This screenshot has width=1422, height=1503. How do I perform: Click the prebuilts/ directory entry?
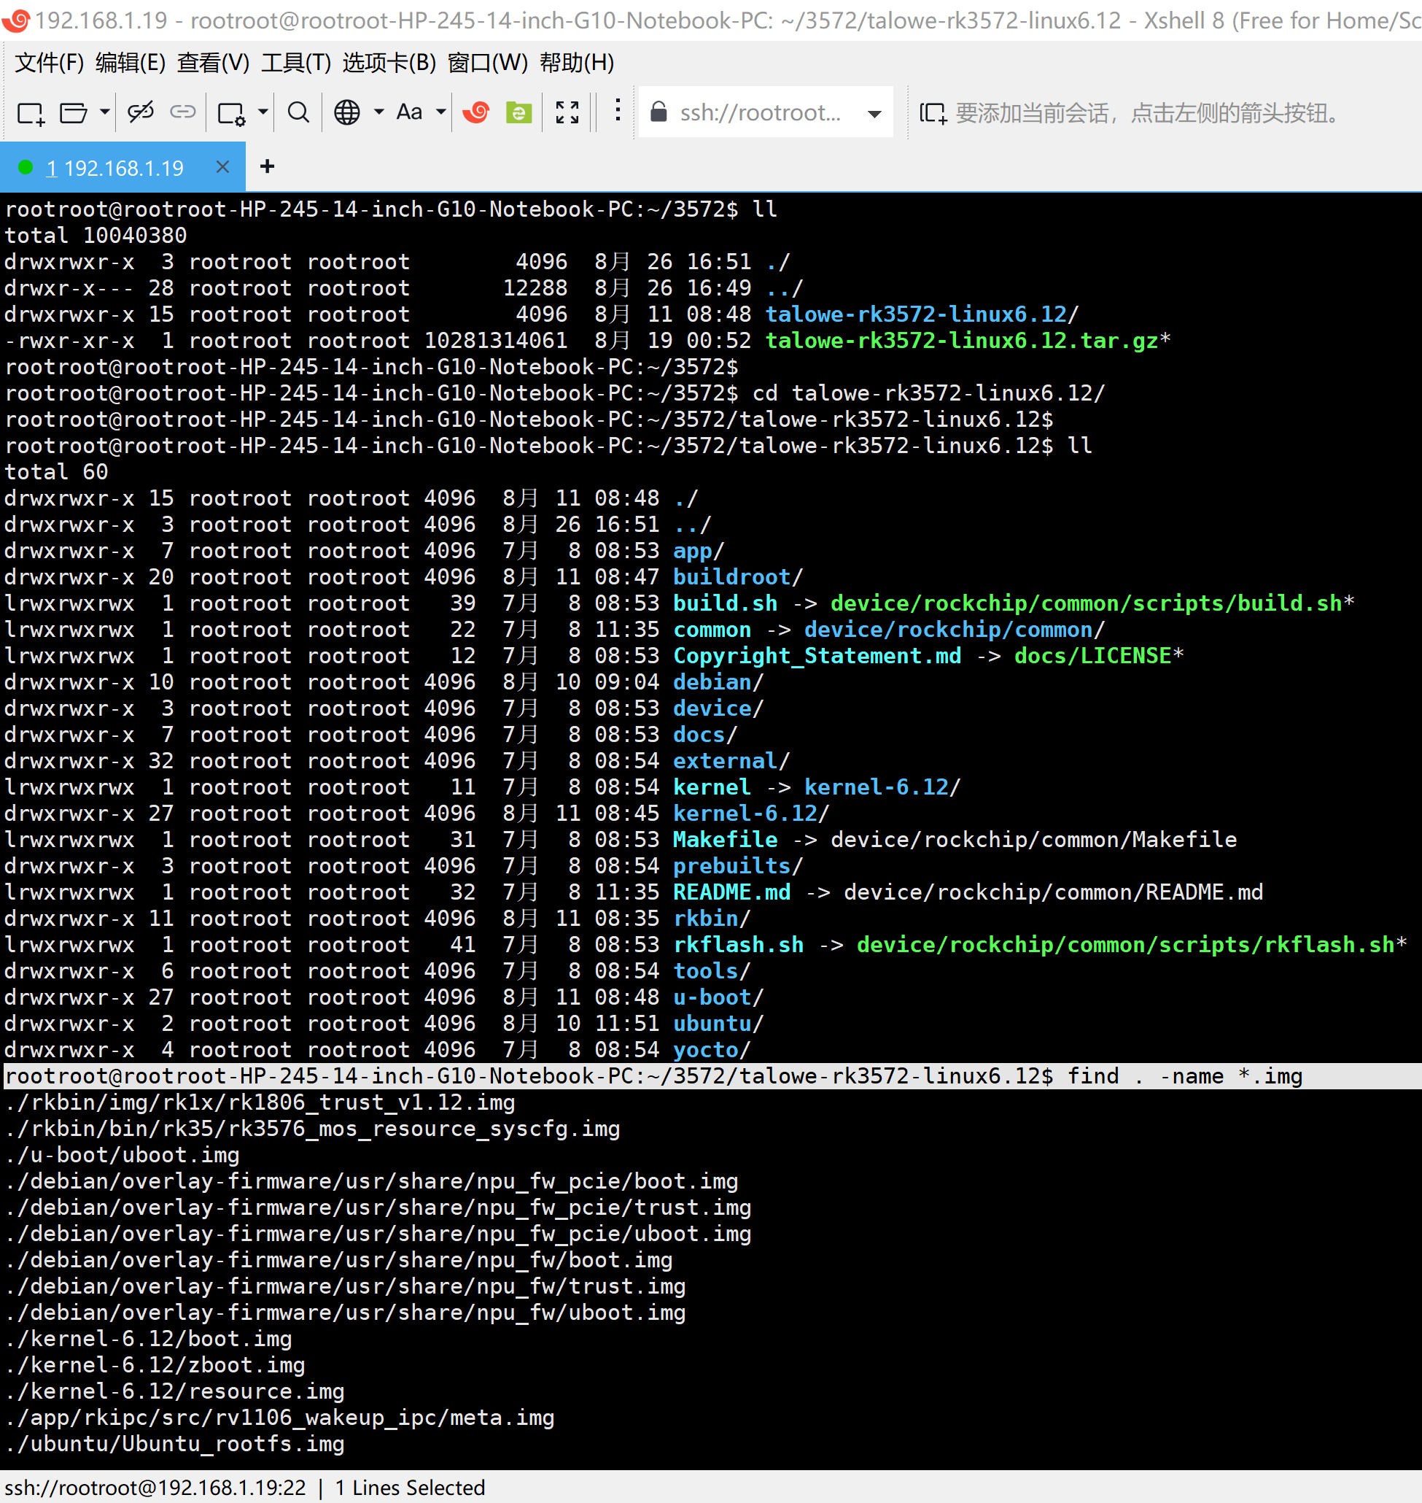click(737, 866)
